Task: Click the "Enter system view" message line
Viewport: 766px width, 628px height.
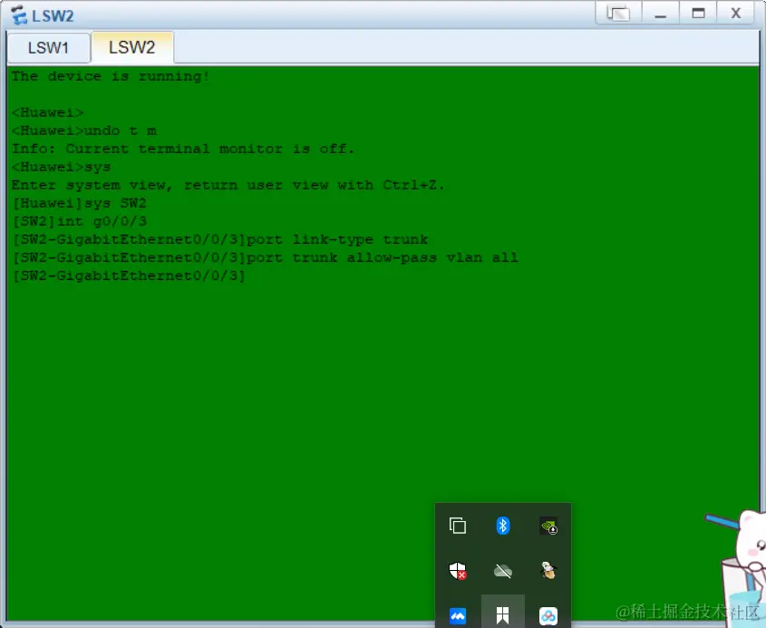Action: tap(228, 185)
